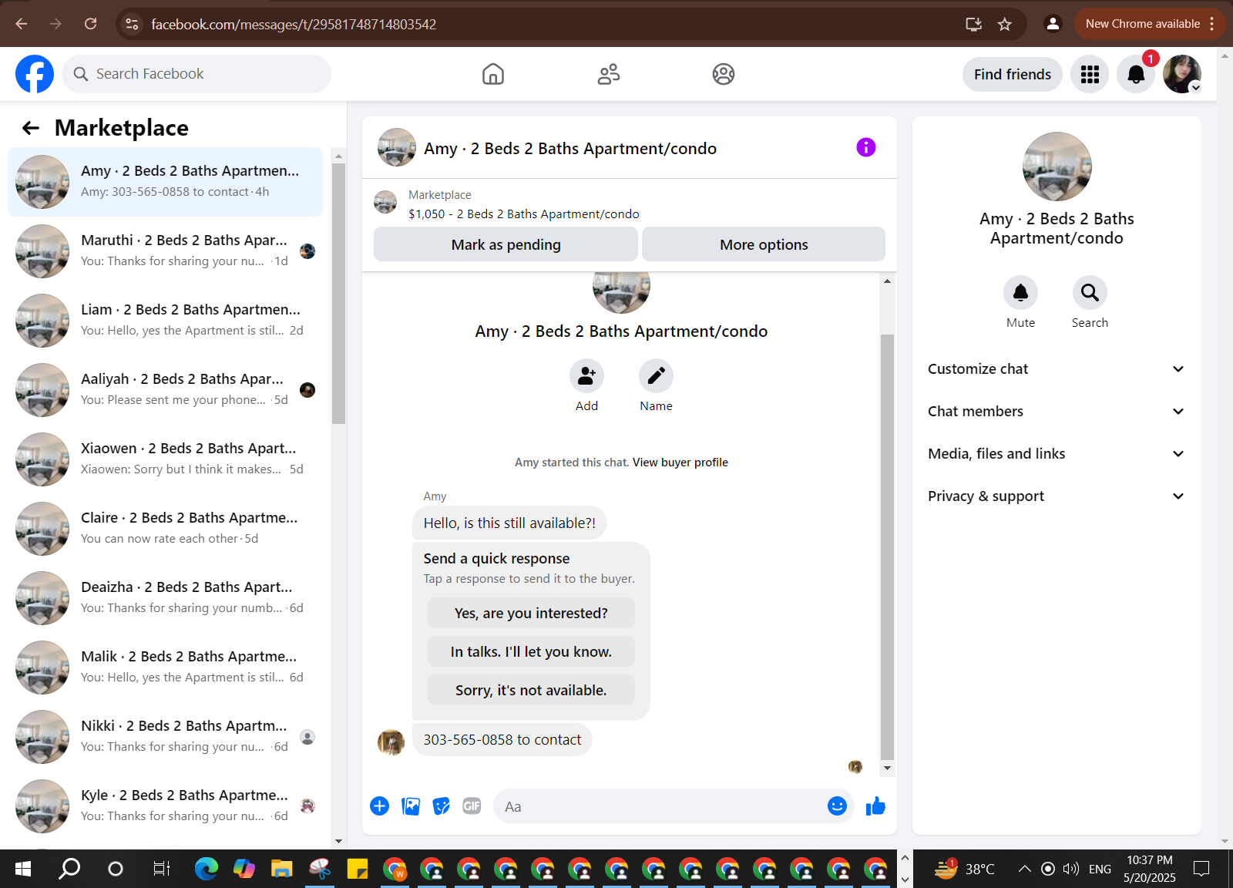Click Mark as pending button
1233x888 pixels.
506,244
